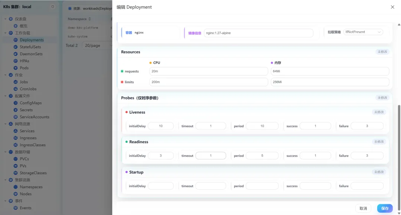Click the 取消 button

coord(363,208)
